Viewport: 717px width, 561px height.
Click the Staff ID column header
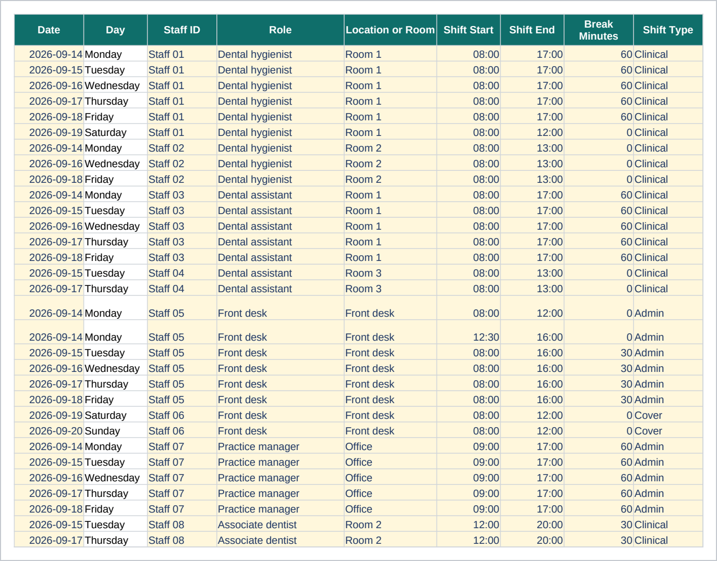click(182, 30)
